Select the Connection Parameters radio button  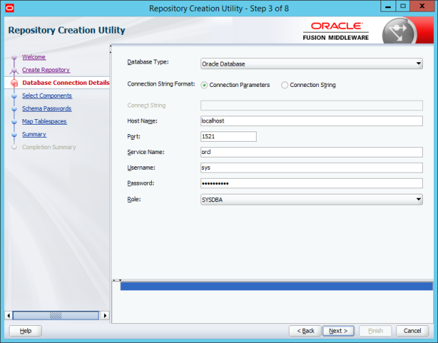204,85
